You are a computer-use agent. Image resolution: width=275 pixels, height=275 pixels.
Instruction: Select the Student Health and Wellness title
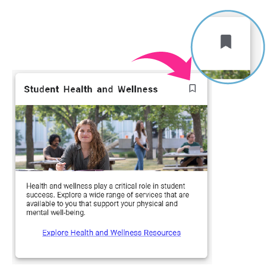point(91,89)
